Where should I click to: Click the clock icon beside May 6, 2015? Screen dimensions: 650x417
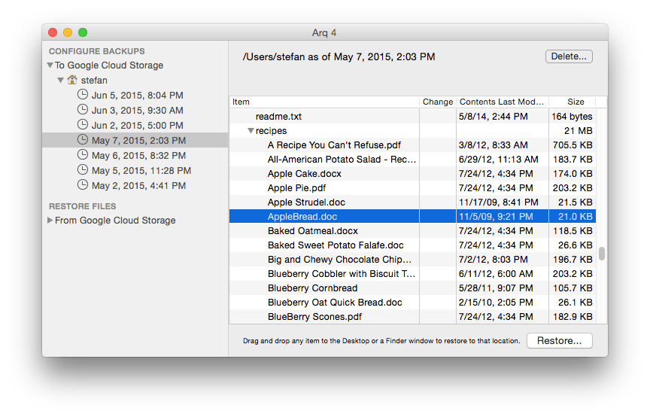(x=82, y=155)
